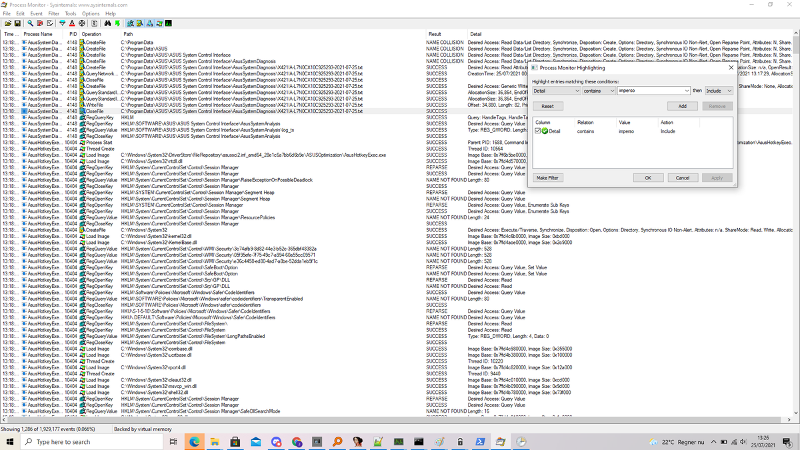Click the PID column header
Image resolution: width=800 pixels, height=450 pixels.
click(x=73, y=34)
